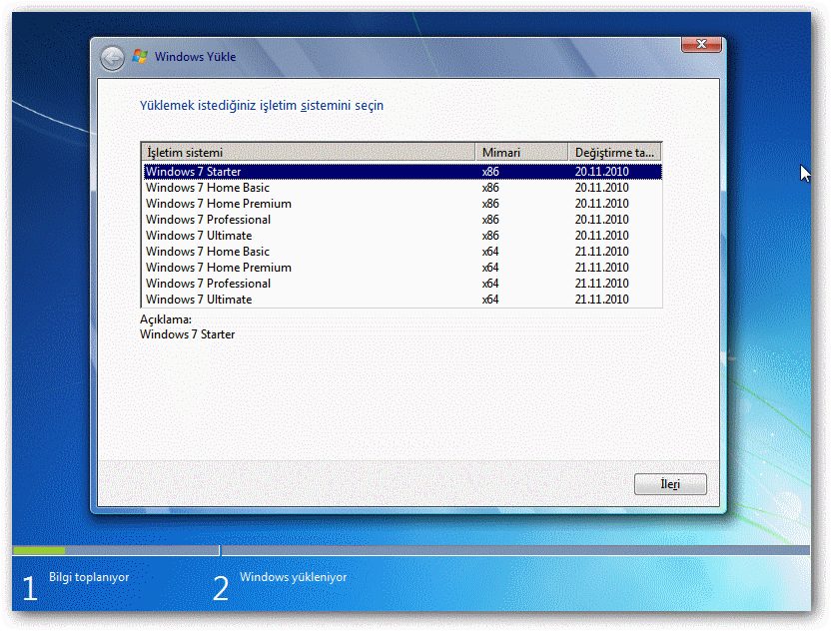
Task: Select Windows 7 Home Premium x64 row
Action: (x=403, y=267)
